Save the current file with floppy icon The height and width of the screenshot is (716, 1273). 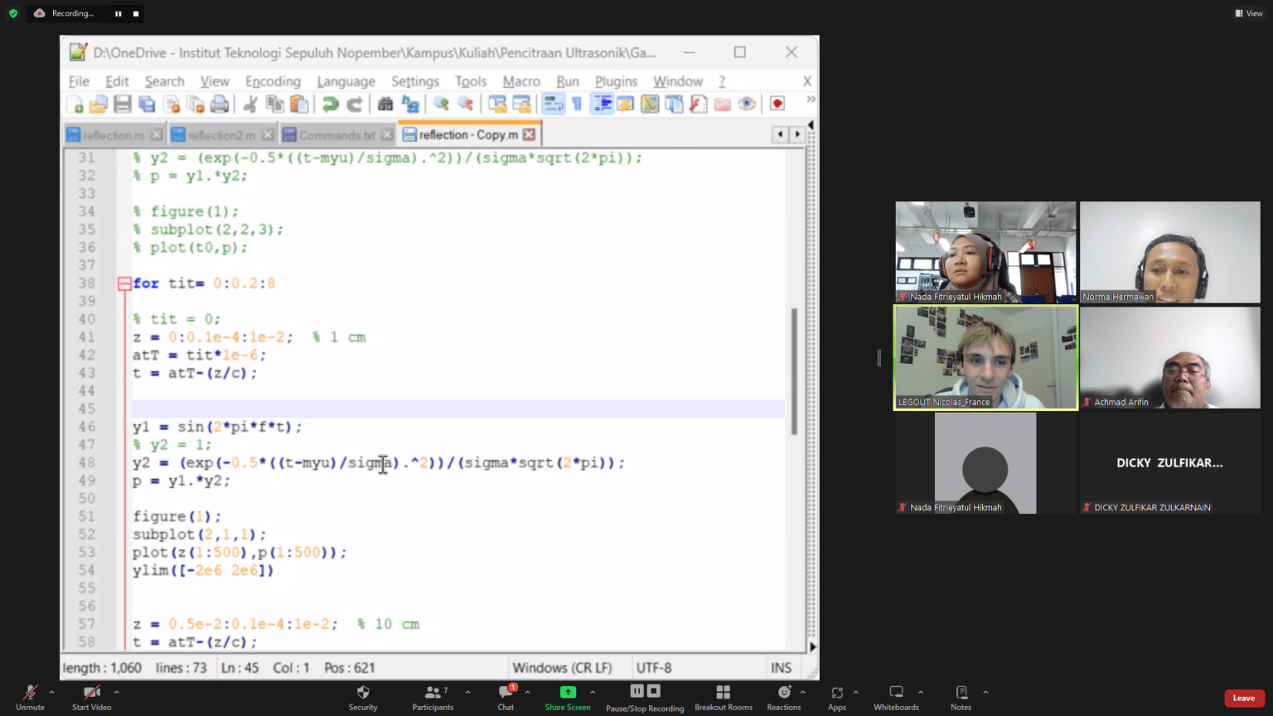[x=123, y=104]
